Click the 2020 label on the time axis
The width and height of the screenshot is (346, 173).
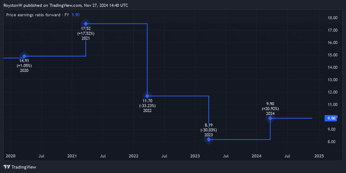10,156
